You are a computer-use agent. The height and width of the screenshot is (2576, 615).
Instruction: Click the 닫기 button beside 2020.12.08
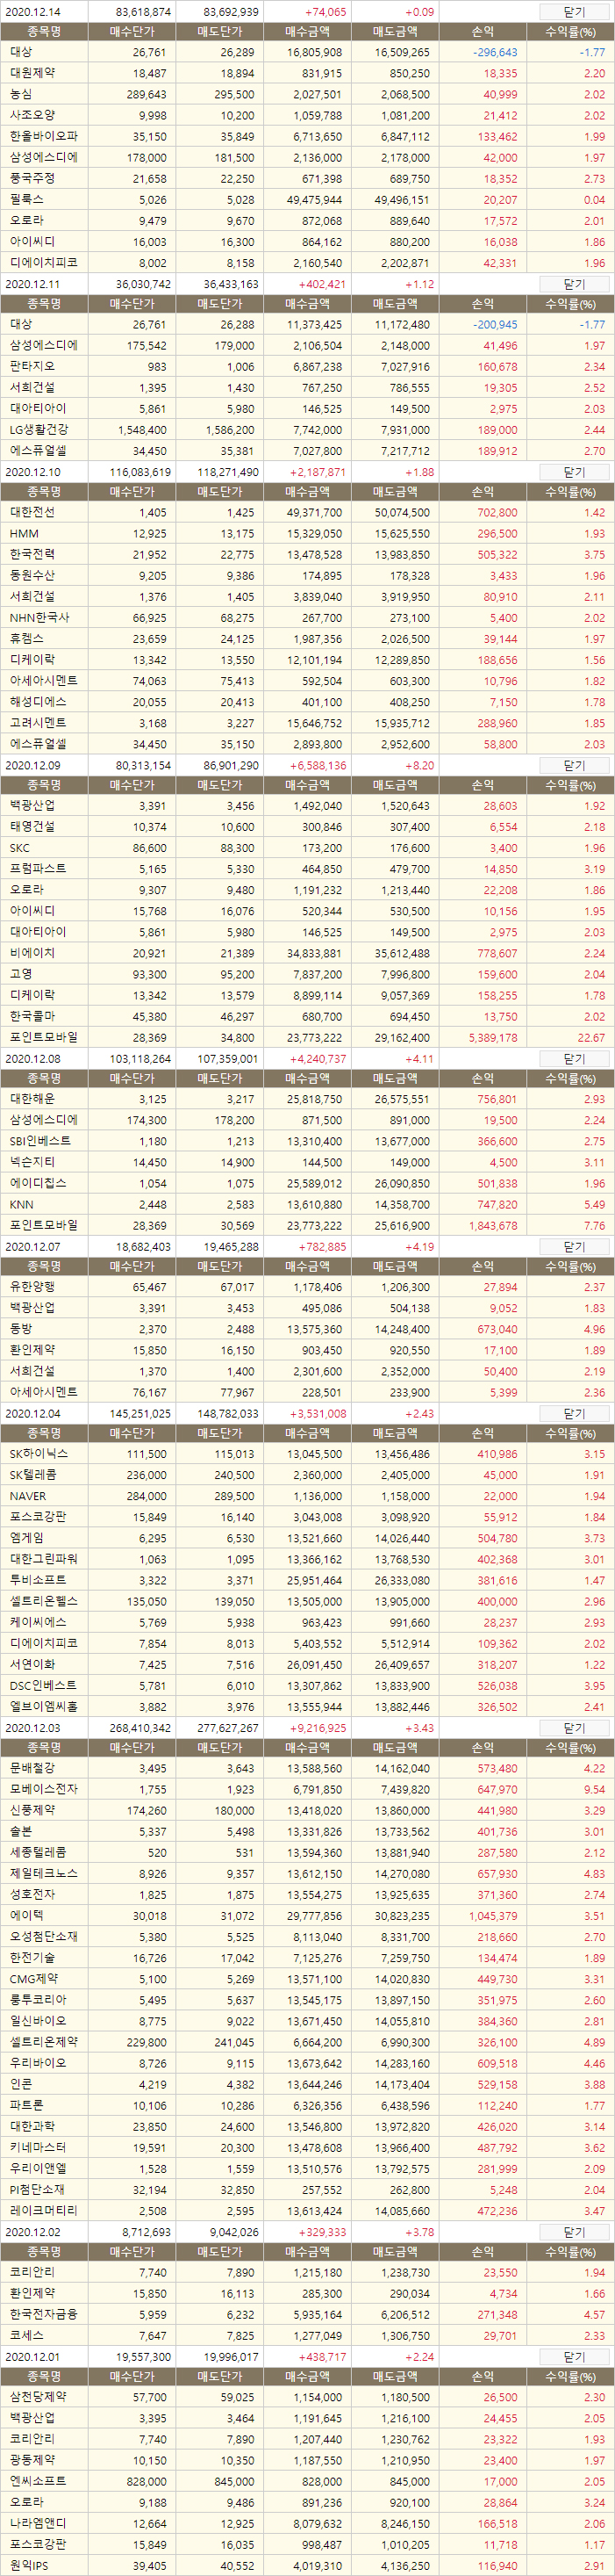[x=574, y=1058]
